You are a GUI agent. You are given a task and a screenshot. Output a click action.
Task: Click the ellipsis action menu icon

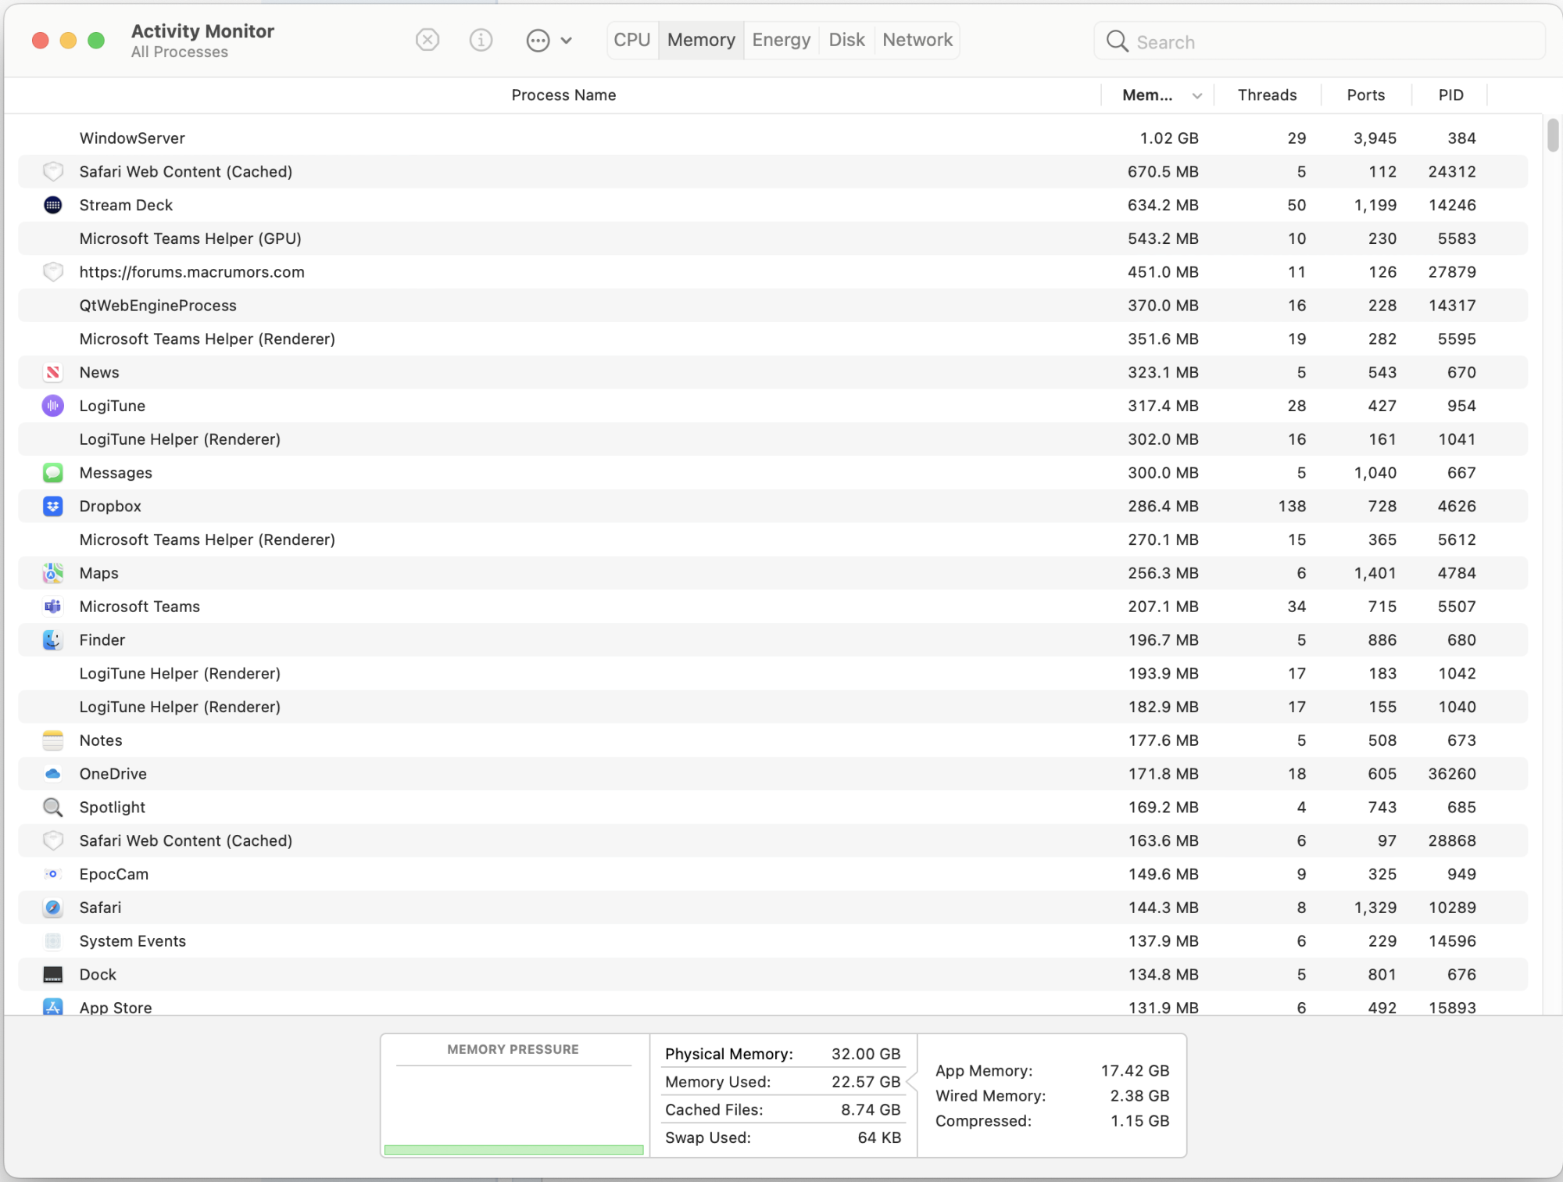(x=538, y=41)
